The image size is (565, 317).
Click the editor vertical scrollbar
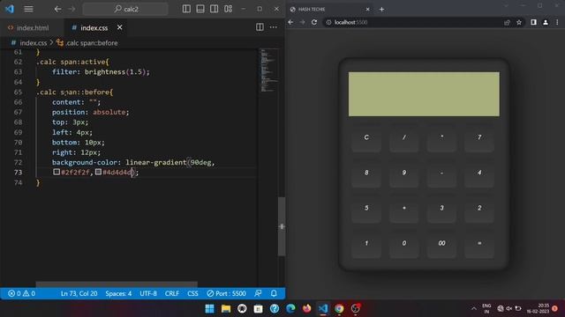pos(282,226)
